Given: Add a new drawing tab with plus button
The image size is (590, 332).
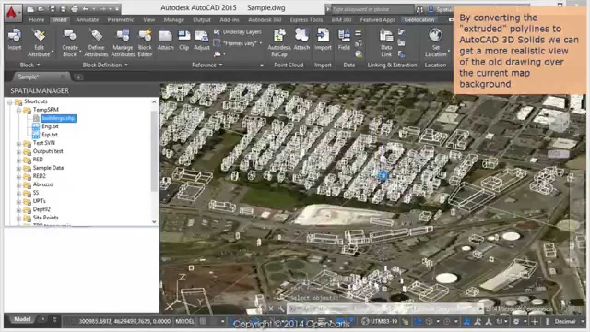Looking at the screenshot, I should click(77, 77).
